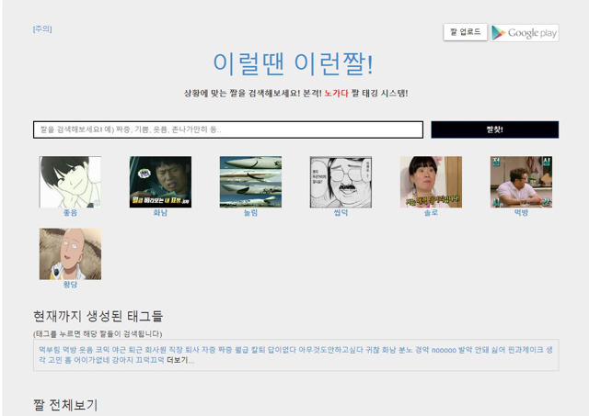Viewport: 589px width, 416px height.
Task: Select the 웃음 tag
Action: pyautogui.click(x=86, y=350)
